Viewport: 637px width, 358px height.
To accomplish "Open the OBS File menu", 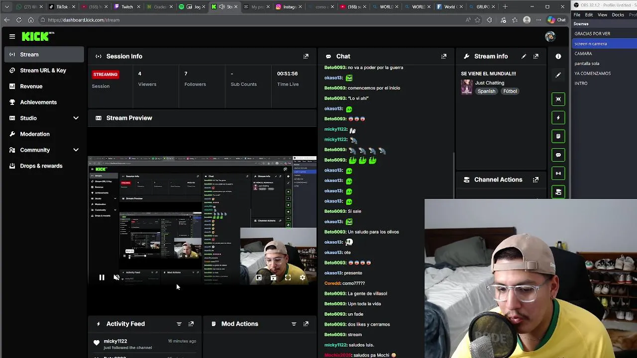I will (x=577, y=15).
